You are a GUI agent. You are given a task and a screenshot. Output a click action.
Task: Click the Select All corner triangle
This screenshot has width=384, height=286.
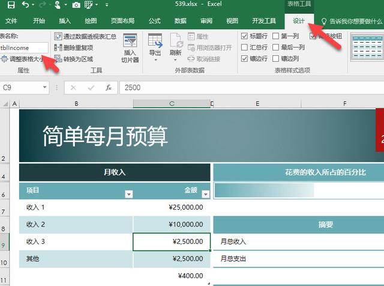(x=5, y=104)
